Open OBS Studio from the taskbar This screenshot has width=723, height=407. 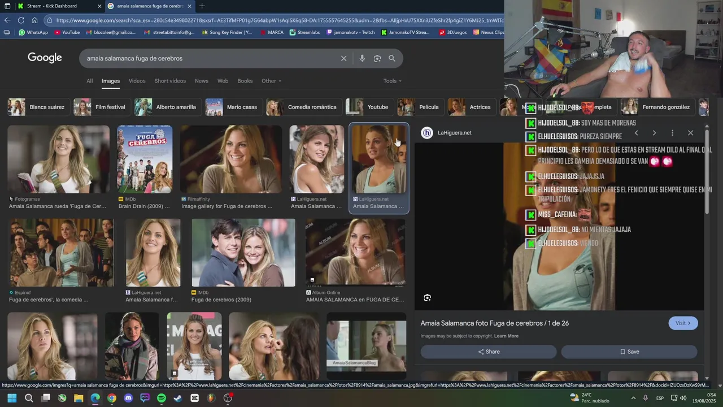point(228,398)
